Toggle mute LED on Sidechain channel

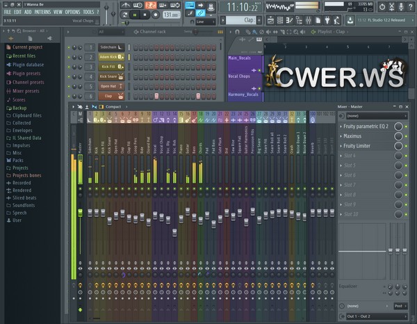[x=69, y=47]
